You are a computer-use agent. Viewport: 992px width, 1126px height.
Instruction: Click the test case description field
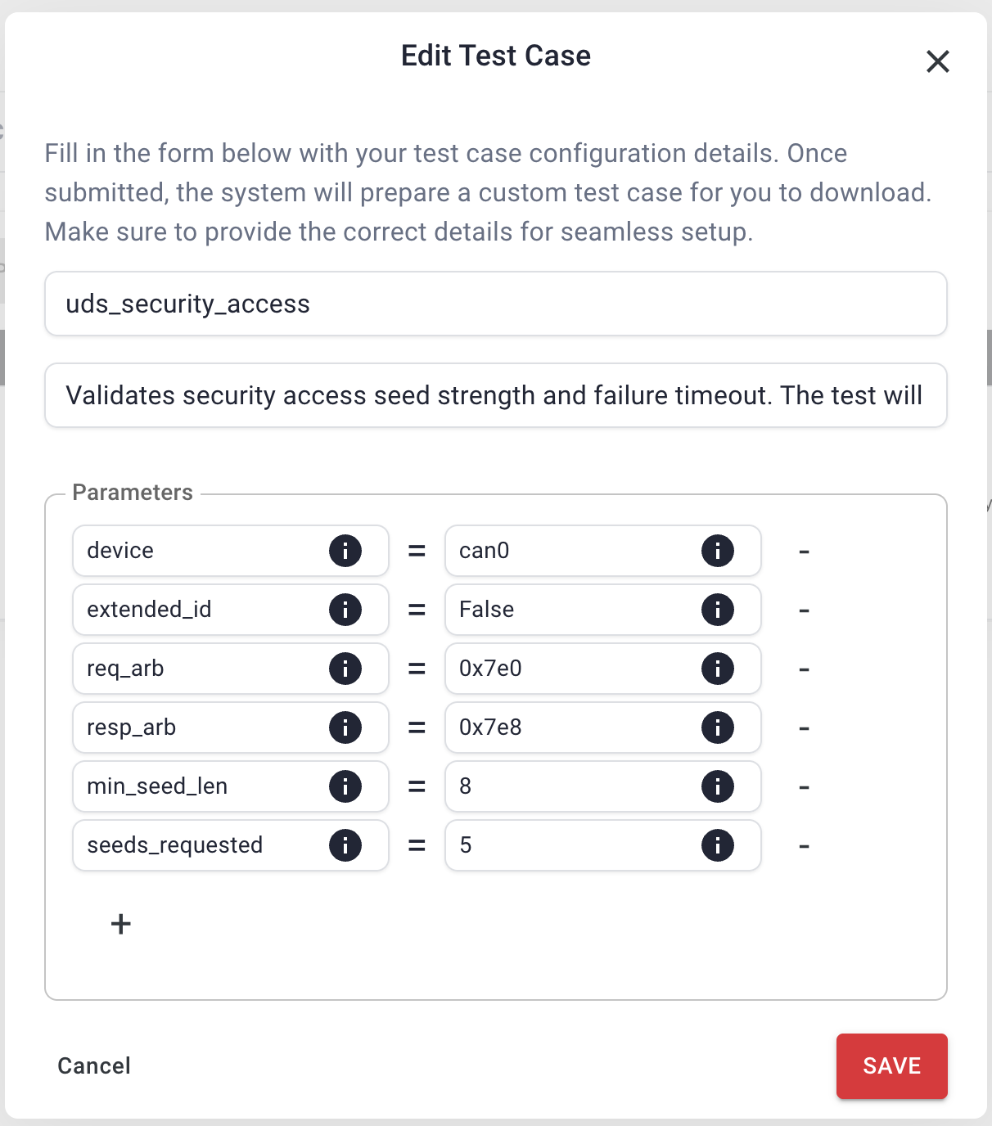pyautogui.click(x=495, y=395)
